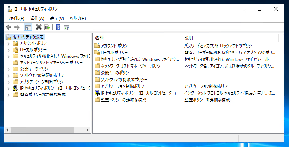Click the IP セキュリティ ポリシー icon in the tree
This screenshot has height=147, width=289.
click(15, 88)
